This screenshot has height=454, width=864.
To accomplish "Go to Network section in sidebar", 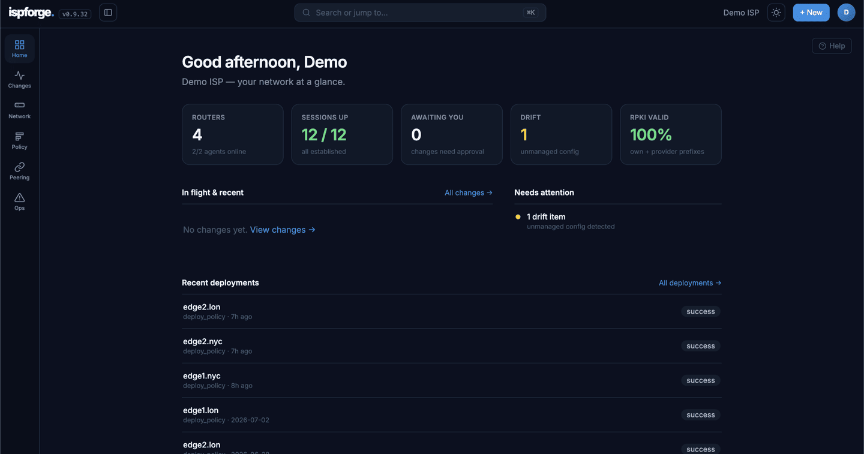I will 19,110.
